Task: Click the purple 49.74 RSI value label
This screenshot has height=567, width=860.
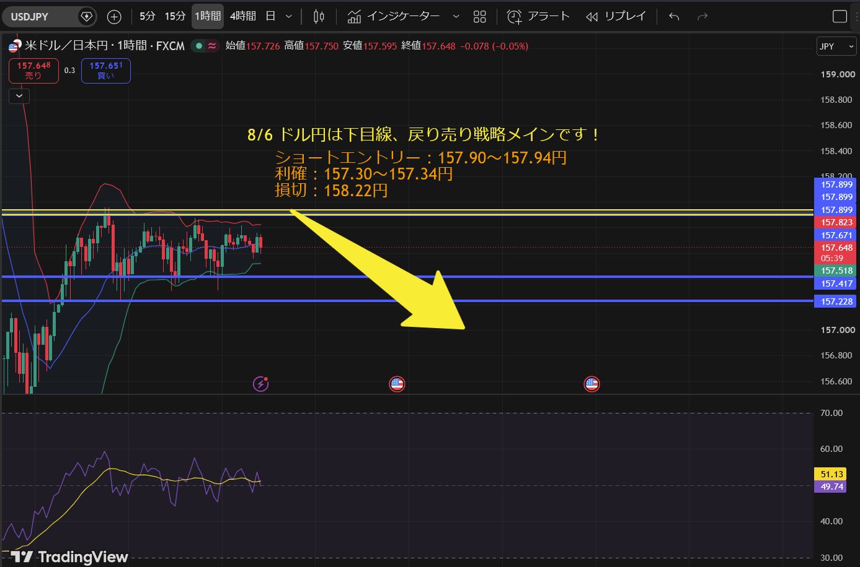Action: coord(831,487)
